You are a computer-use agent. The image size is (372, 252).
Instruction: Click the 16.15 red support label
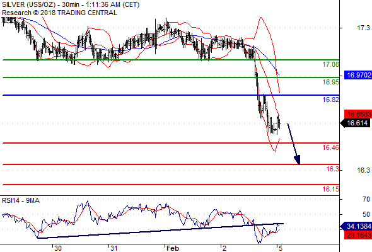(330, 189)
